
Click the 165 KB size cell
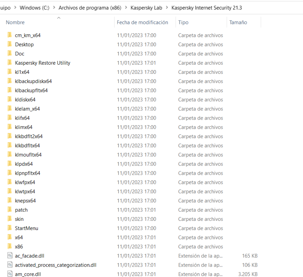click(x=250, y=256)
